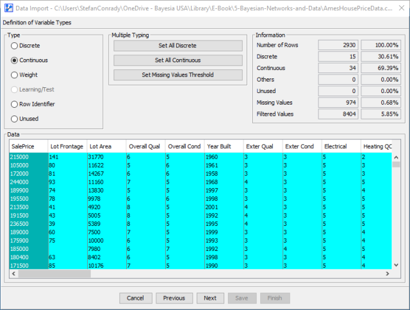Click the vertical scrollbar down arrow
The width and height of the screenshot is (410, 310).
pos(396,265)
